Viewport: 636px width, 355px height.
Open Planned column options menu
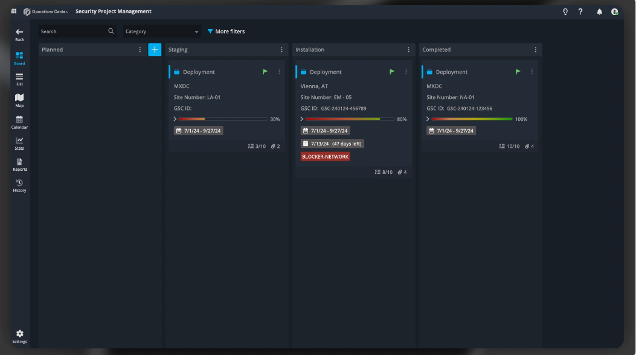(x=140, y=50)
